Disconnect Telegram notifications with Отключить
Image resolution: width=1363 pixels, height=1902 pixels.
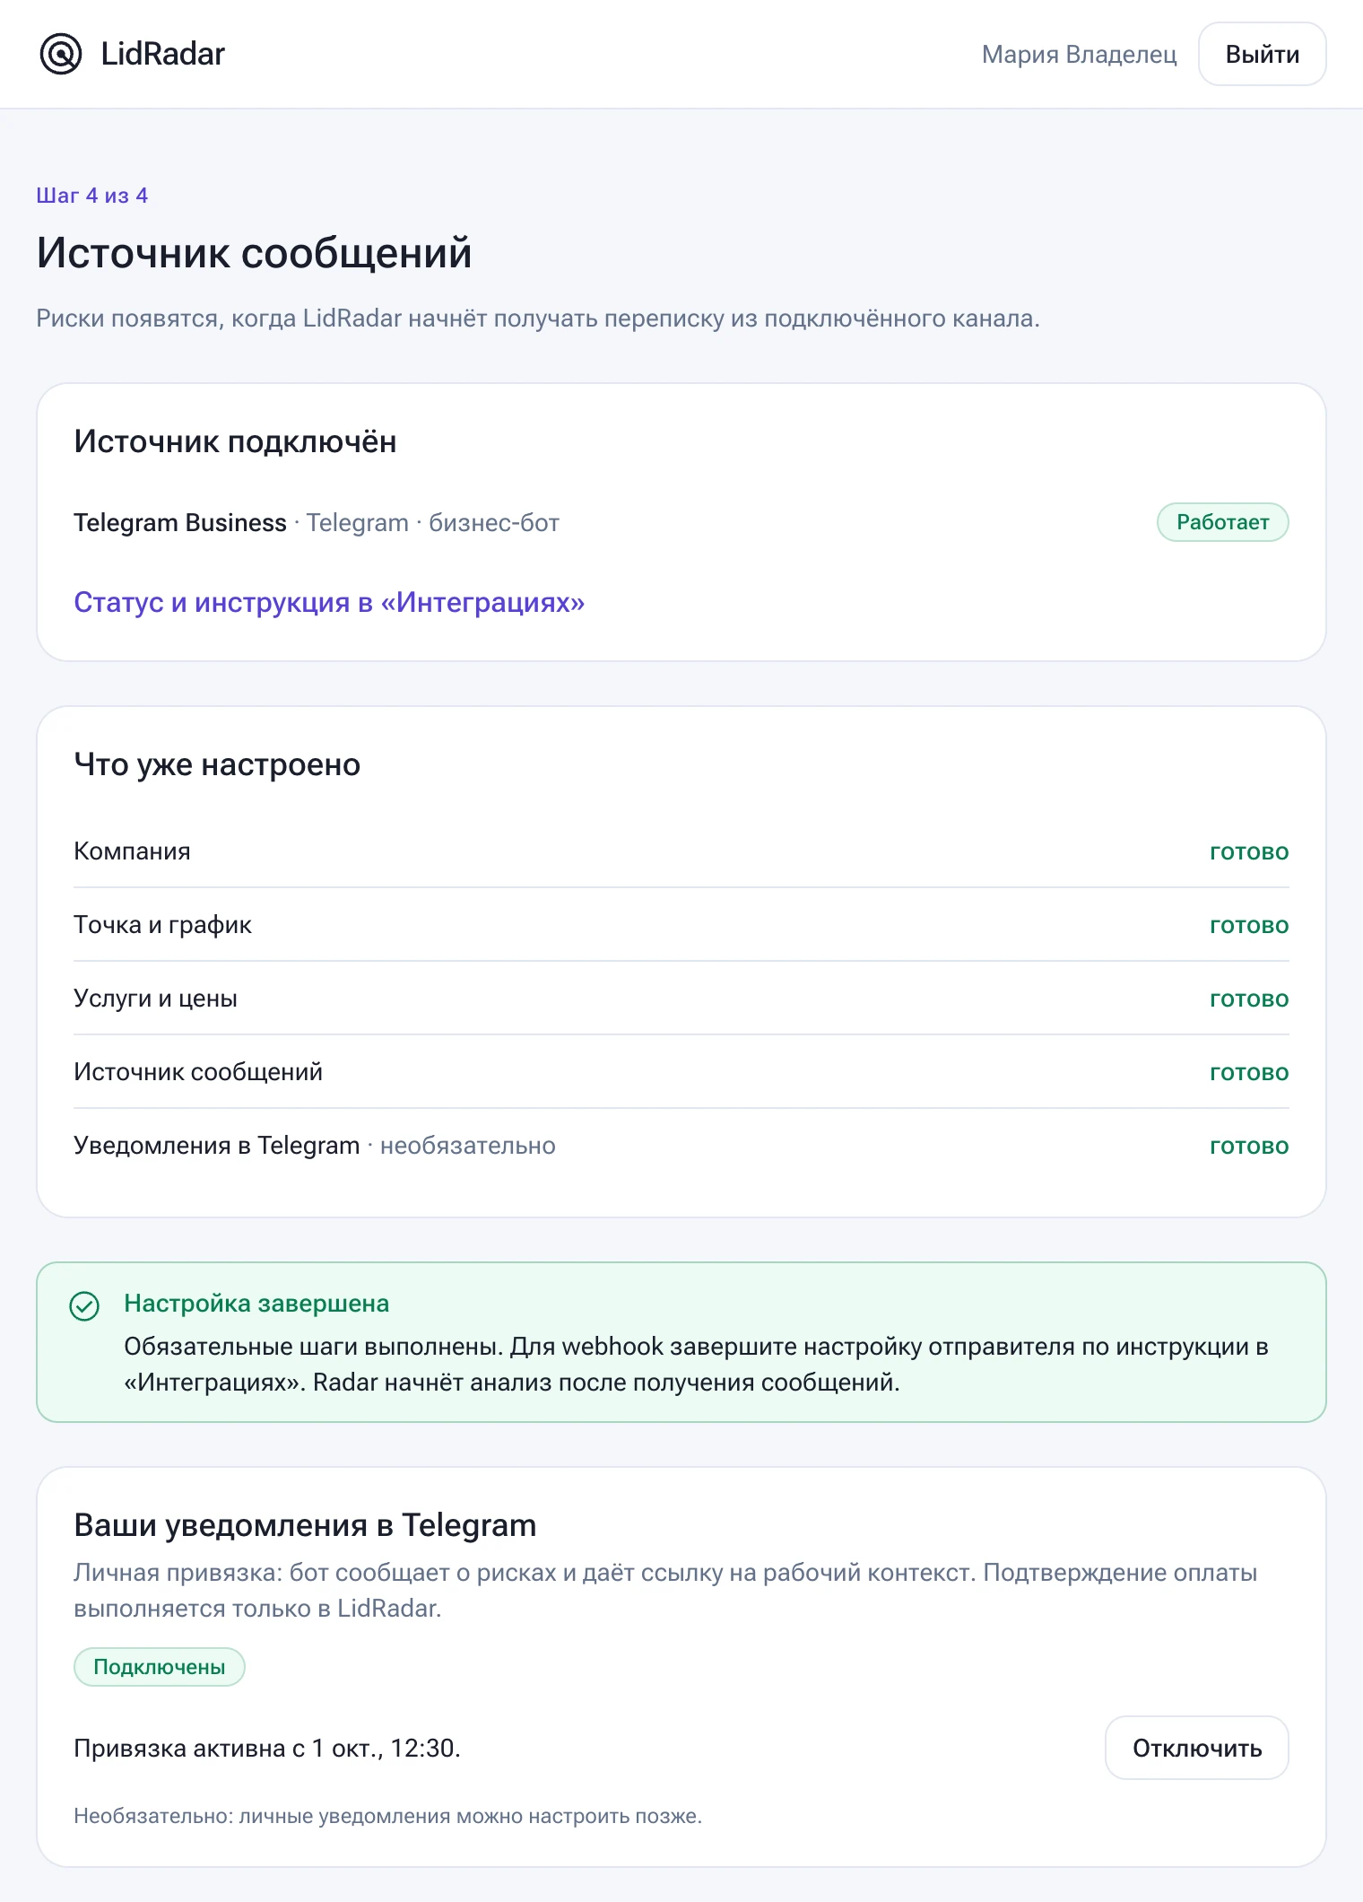[x=1196, y=1748]
